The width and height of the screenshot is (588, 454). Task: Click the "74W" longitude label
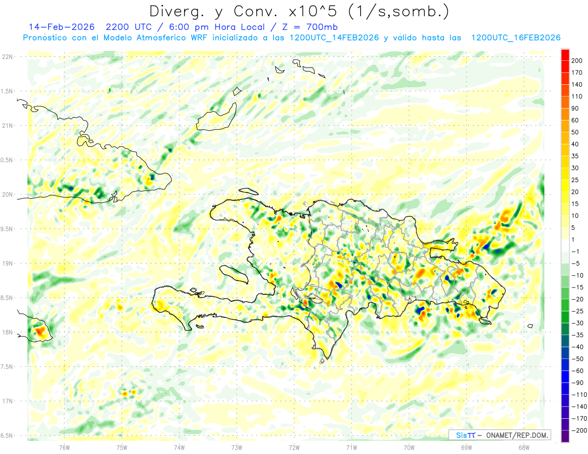pyautogui.click(x=179, y=447)
